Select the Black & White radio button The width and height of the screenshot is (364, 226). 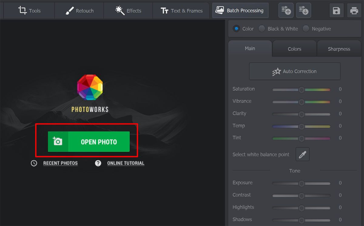coord(261,29)
